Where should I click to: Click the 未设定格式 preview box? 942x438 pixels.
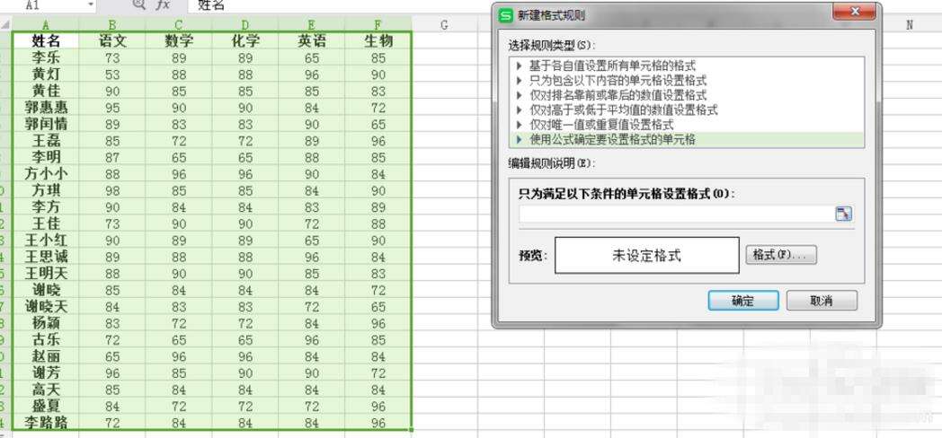(x=646, y=256)
